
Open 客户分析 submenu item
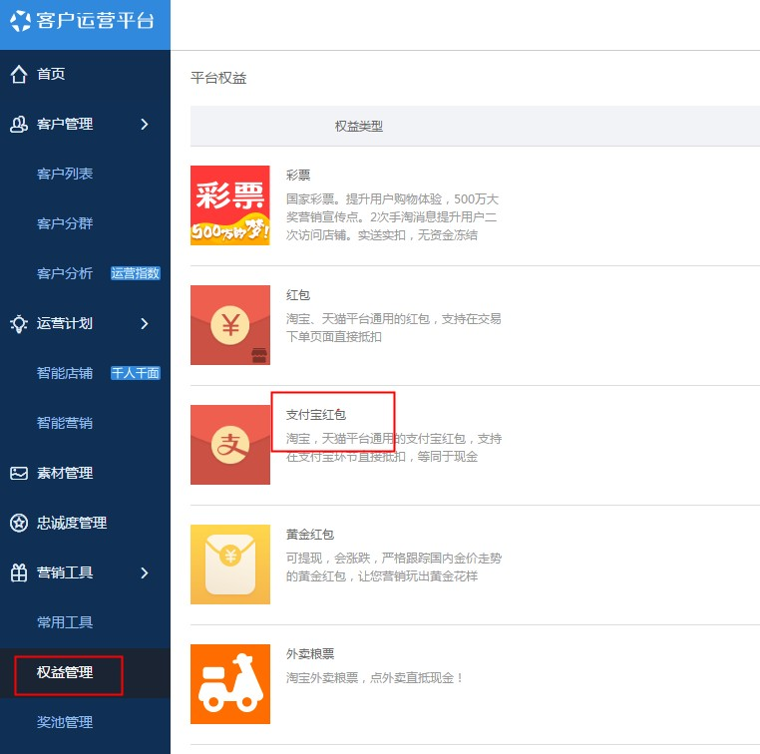(x=65, y=274)
